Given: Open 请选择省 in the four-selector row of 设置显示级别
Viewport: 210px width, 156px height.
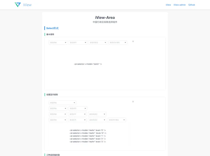Looking at the screenshot, I should 58,120.
